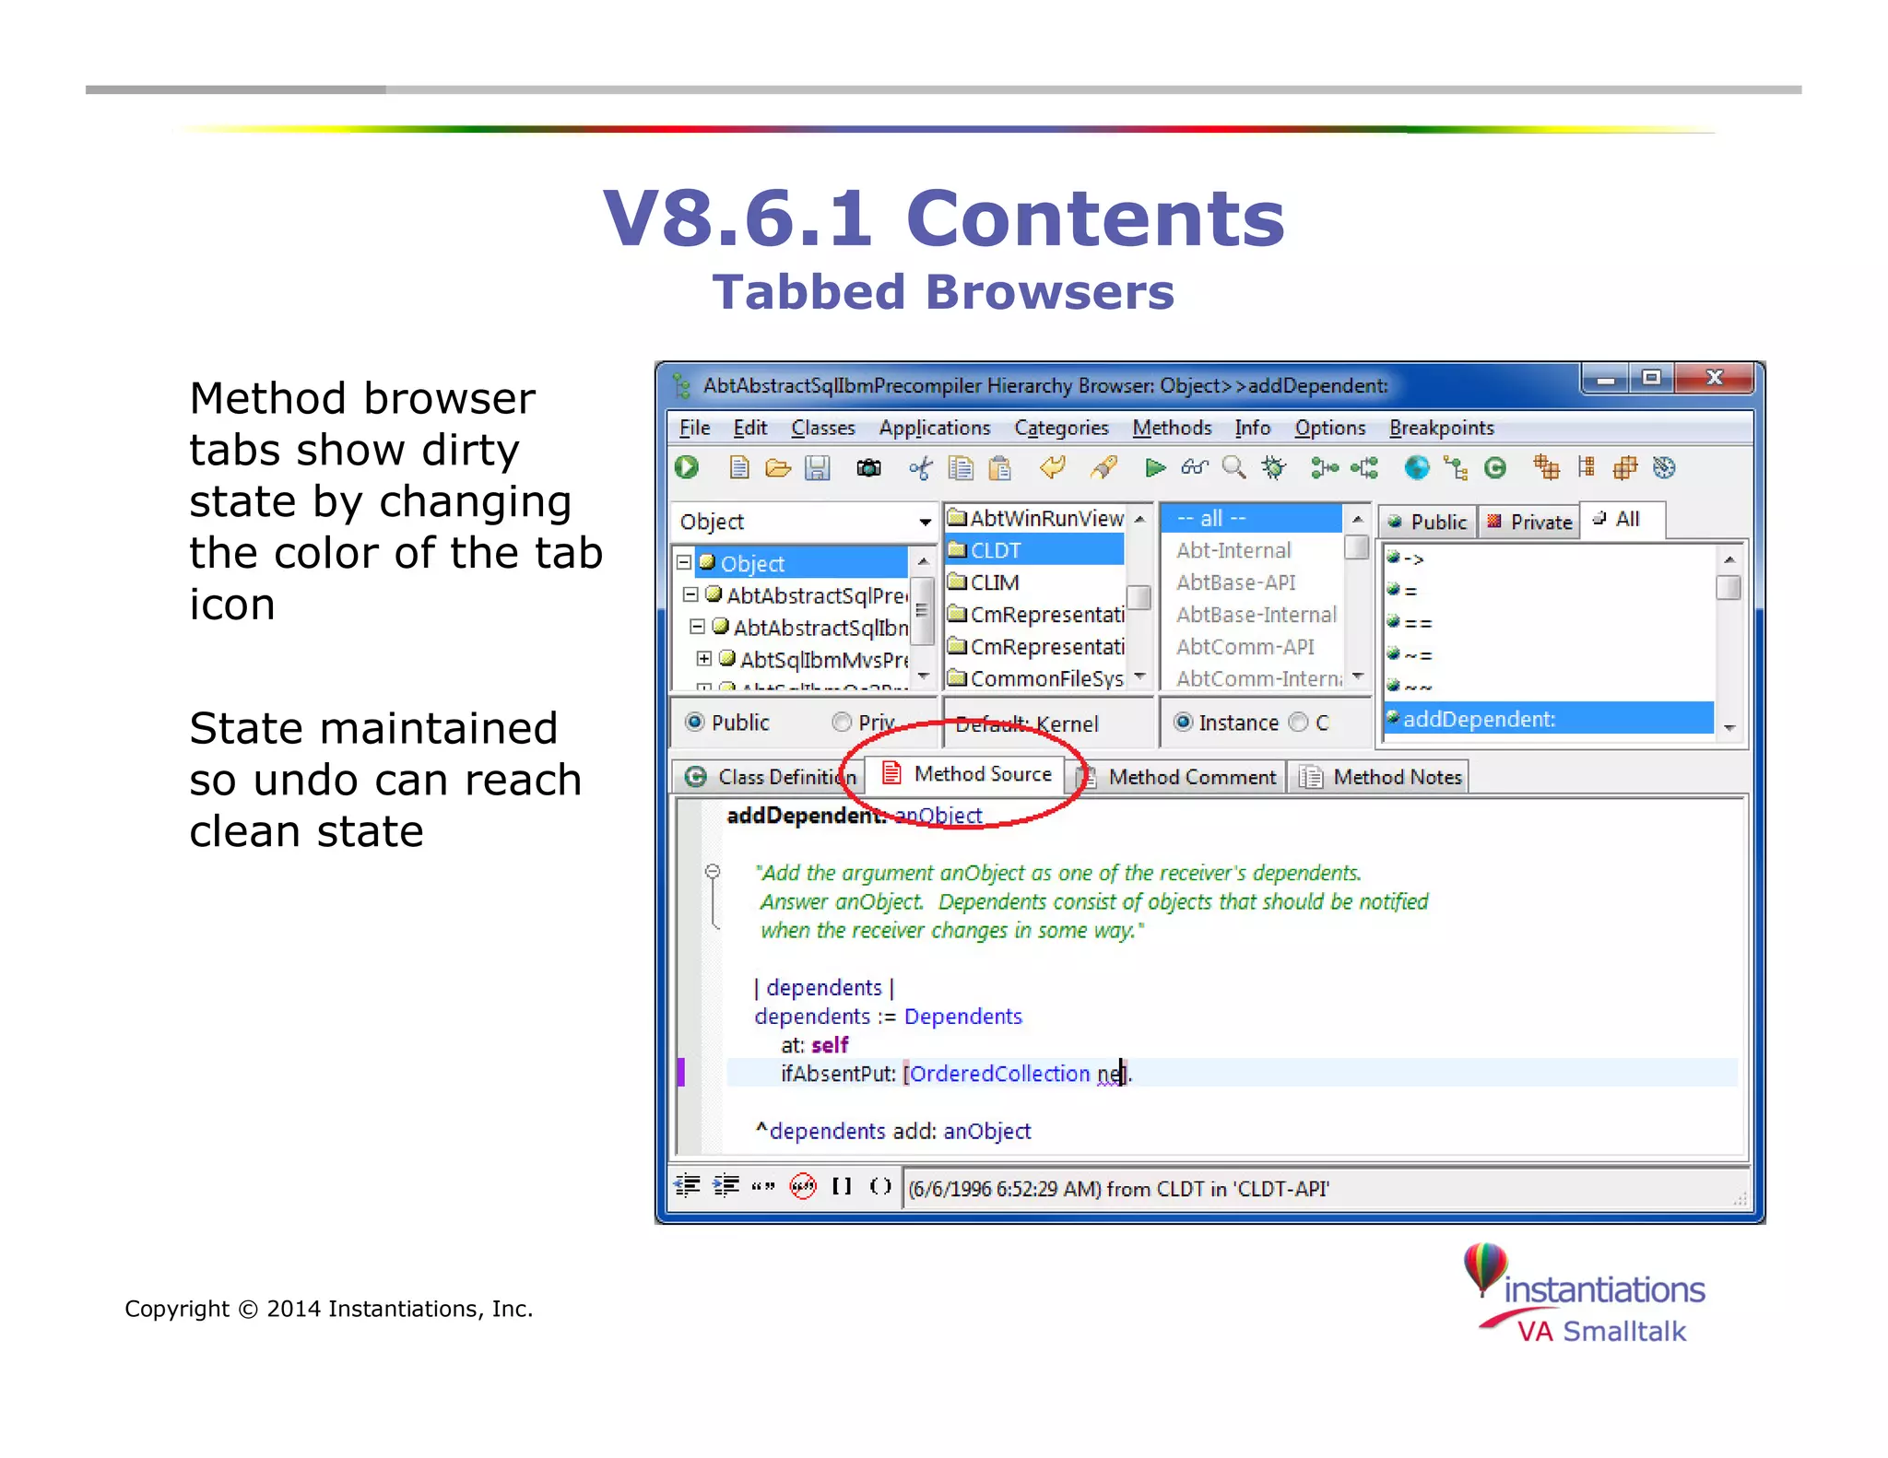Click the eyeglasses Inspect icon

1195,468
